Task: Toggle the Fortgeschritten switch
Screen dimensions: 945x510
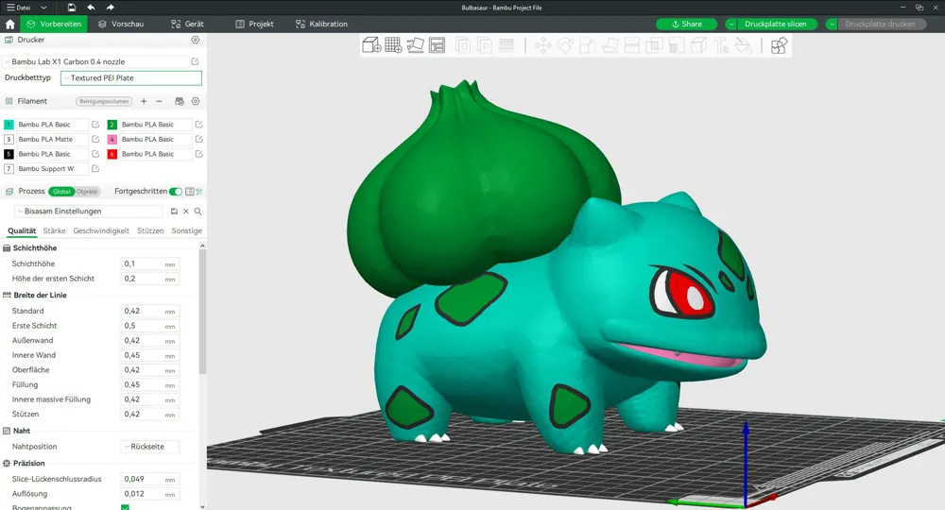Action: point(176,192)
